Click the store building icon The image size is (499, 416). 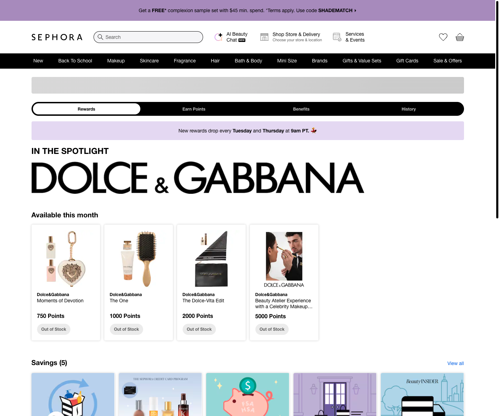pos(264,37)
